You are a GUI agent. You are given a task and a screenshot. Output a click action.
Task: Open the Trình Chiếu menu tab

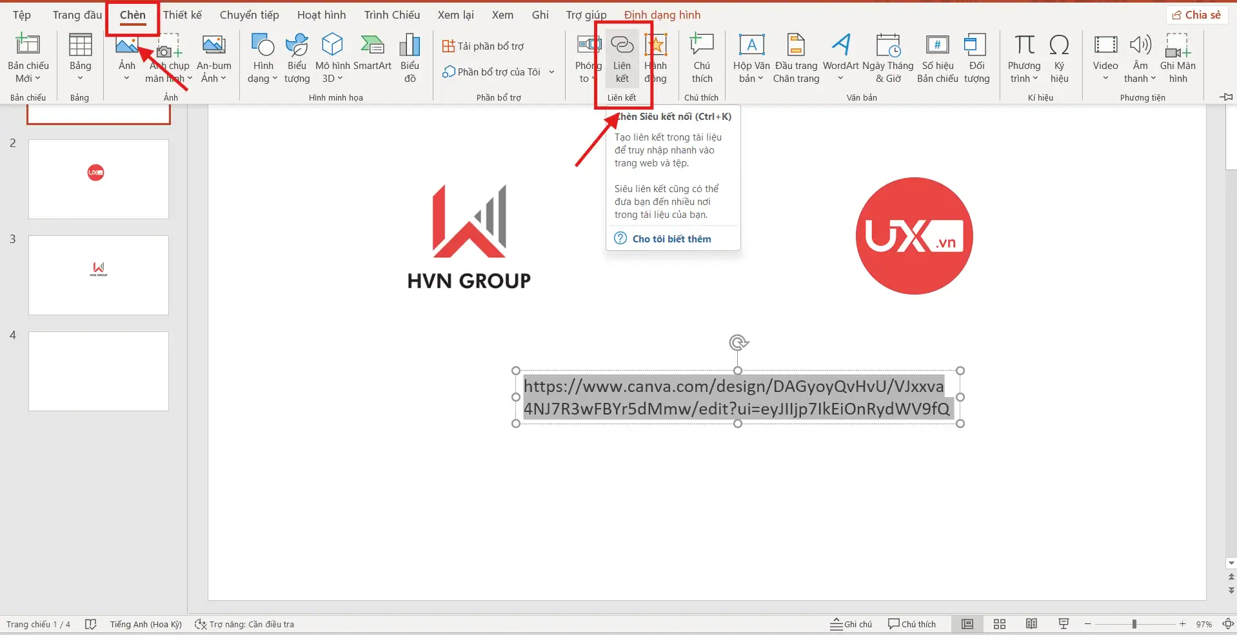click(391, 14)
